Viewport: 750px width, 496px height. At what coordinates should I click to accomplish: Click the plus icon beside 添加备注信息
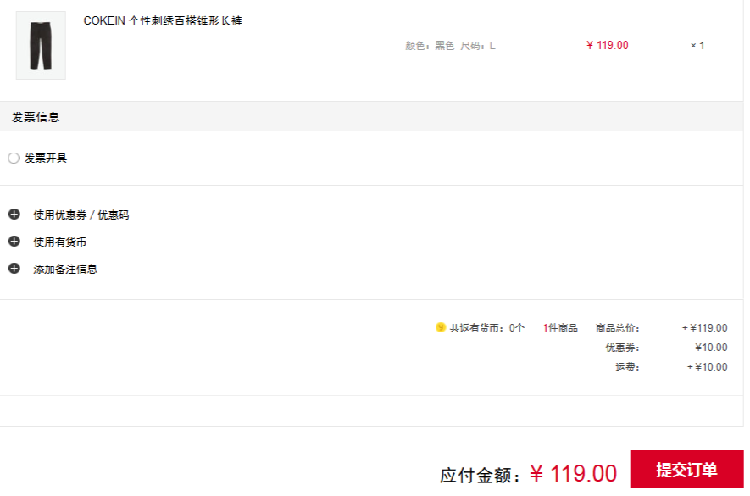coord(14,269)
